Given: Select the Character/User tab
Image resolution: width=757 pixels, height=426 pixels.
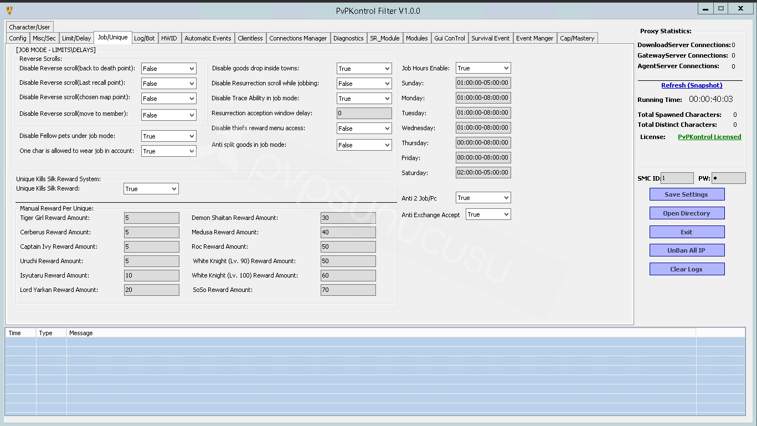Looking at the screenshot, I should (x=30, y=27).
